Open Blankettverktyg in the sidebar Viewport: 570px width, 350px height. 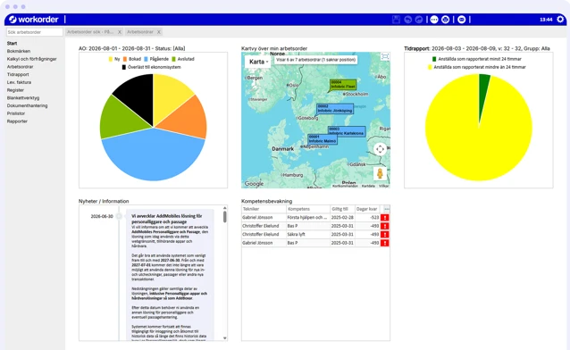(23, 98)
